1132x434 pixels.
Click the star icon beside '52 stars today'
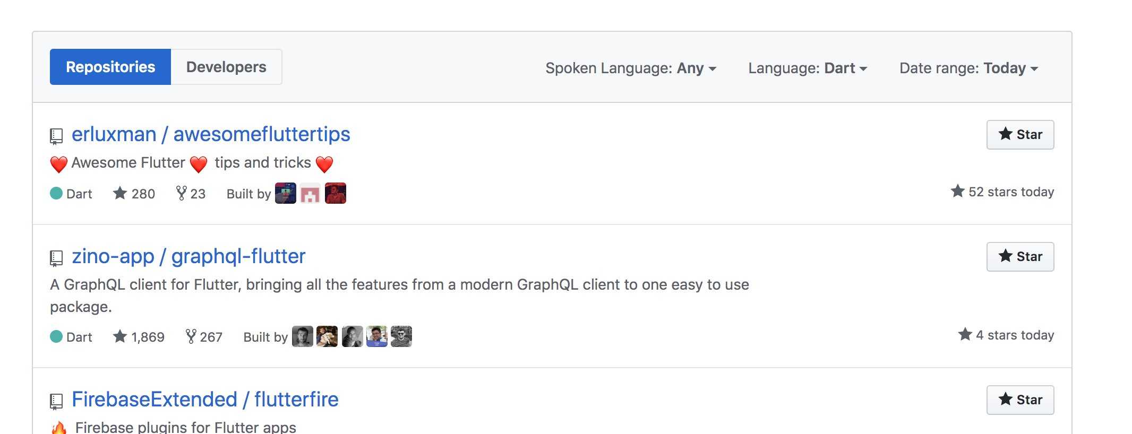tap(957, 191)
